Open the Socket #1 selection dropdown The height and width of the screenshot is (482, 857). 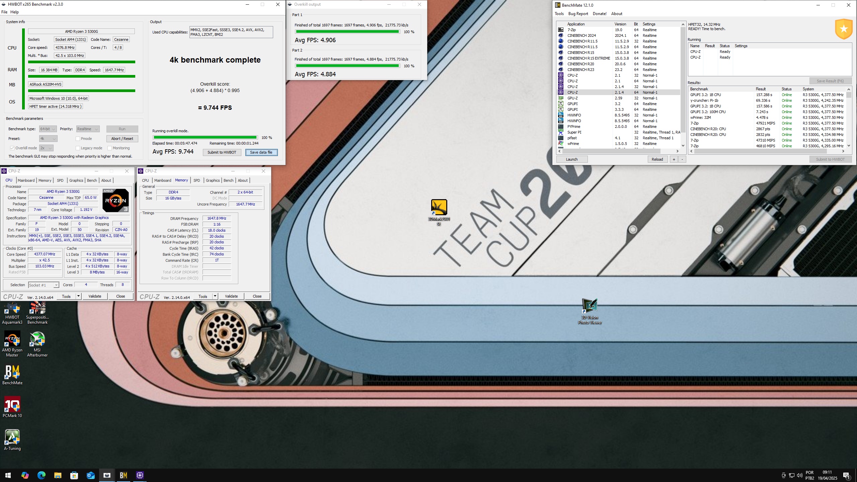point(44,285)
